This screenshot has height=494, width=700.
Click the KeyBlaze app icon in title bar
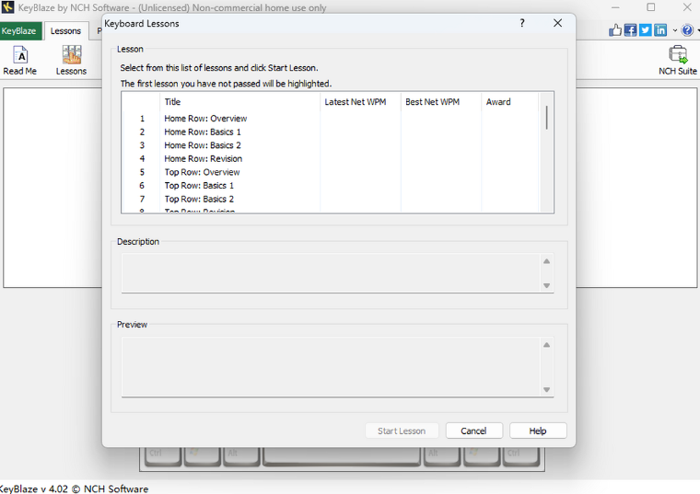(7, 7)
